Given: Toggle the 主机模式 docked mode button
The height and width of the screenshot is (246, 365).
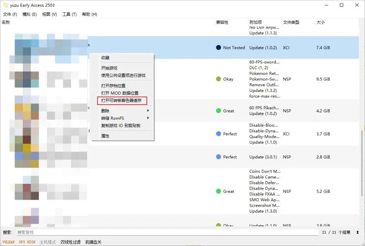Looking at the screenshot, I should pyautogui.click(x=48, y=242).
